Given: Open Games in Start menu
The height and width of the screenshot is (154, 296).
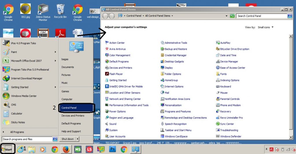Looking at the screenshot, I should pos(65,91).
